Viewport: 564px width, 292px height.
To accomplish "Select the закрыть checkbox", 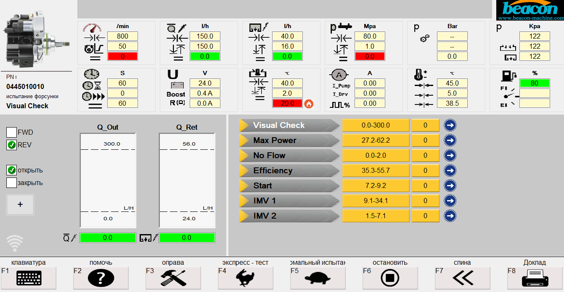I will pyautogui.click(x=11, y=182).
